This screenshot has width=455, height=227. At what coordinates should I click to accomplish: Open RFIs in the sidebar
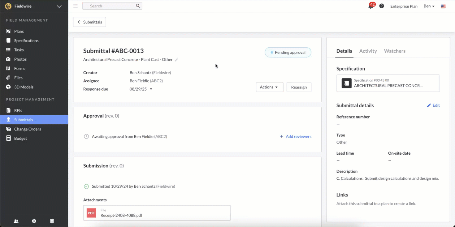(18, 110)
